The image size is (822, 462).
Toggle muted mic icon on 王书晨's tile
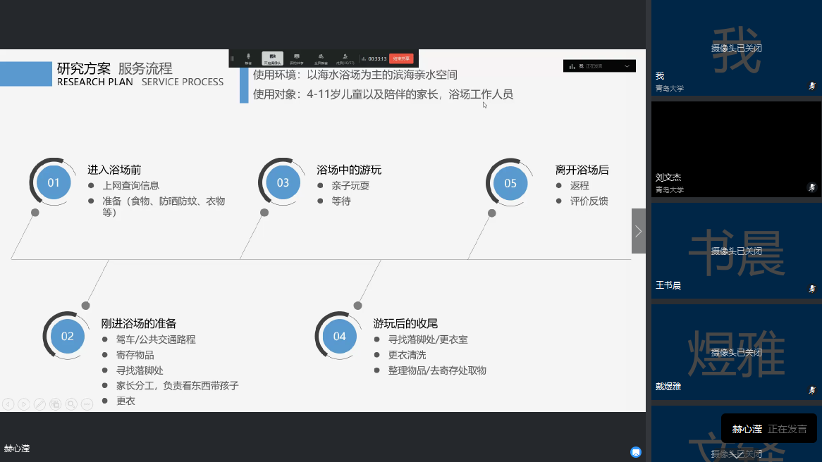(x=812, y=289)
